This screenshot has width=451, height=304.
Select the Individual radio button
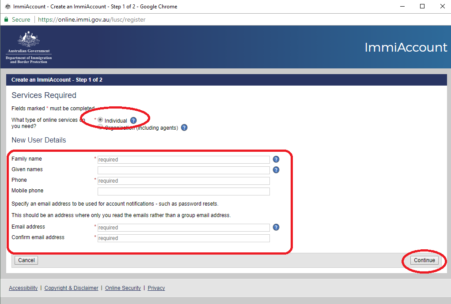(x=100, y=120)
